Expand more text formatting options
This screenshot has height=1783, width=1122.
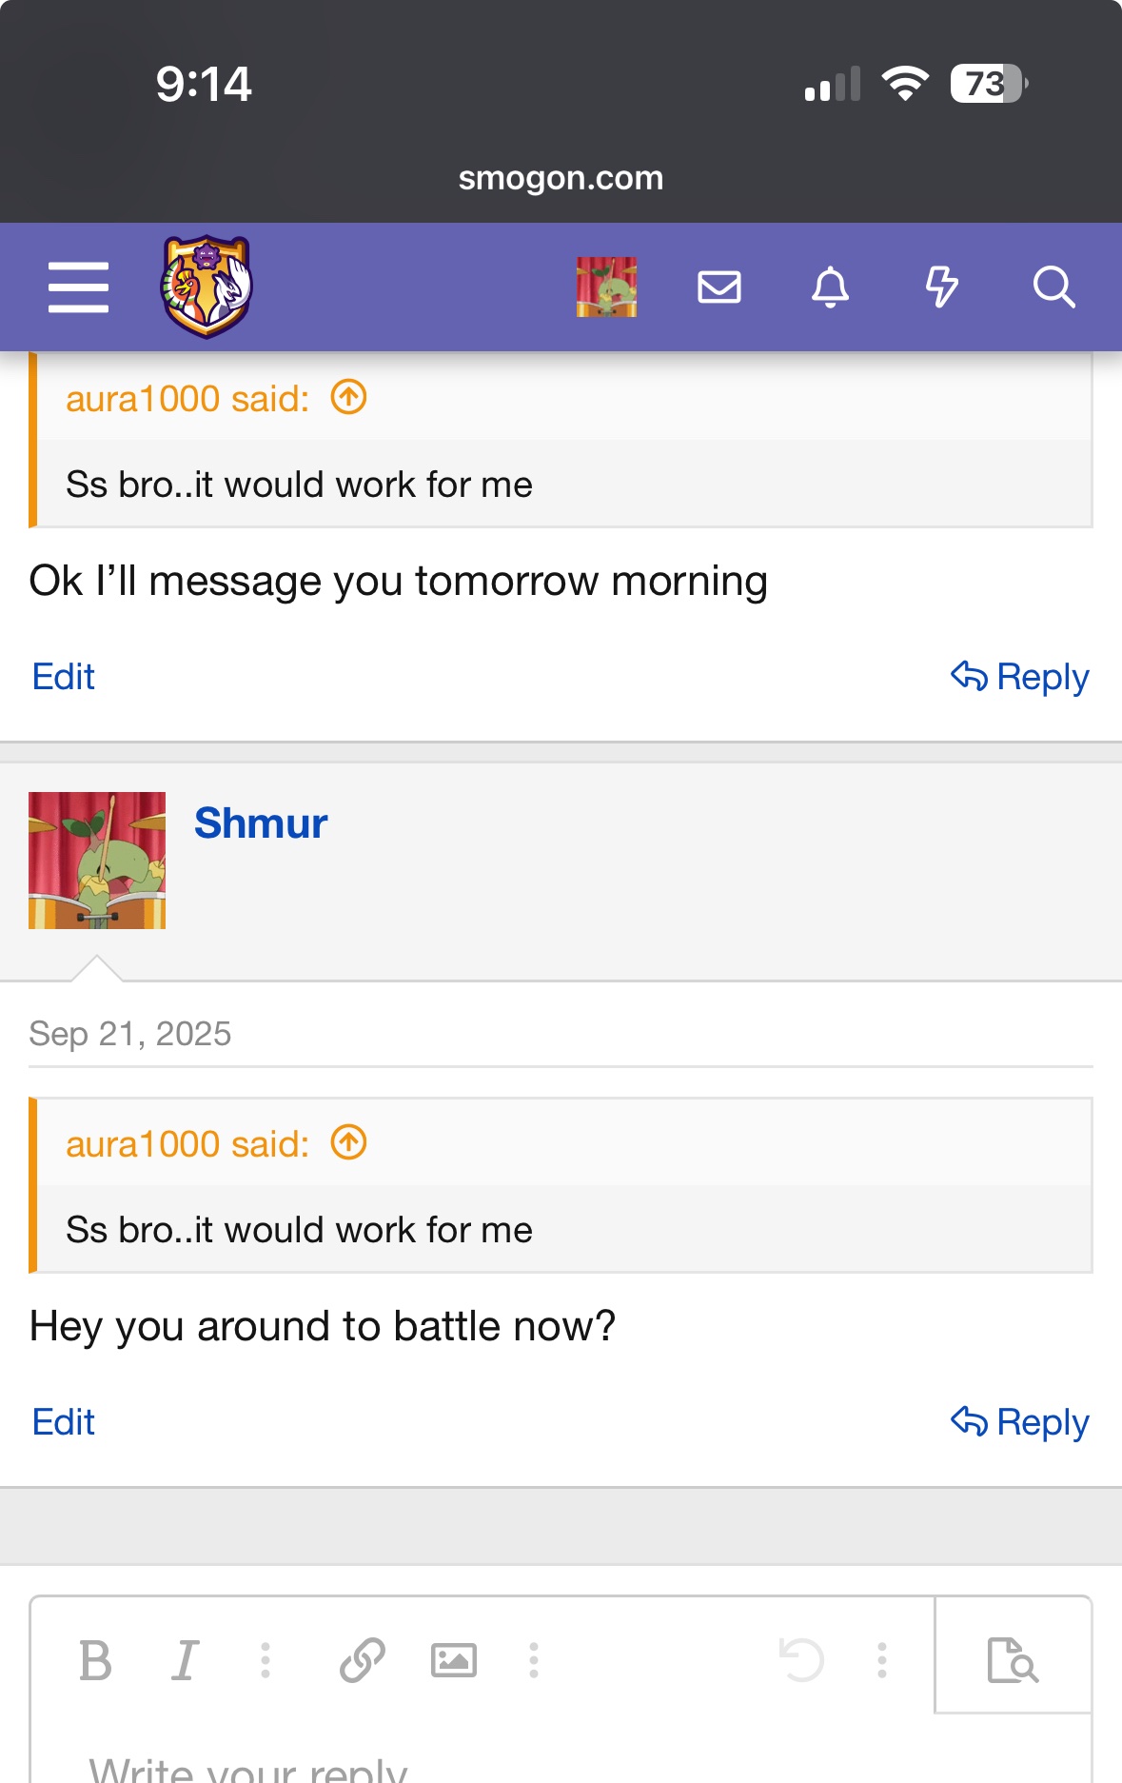click(x=266, y=1661)
